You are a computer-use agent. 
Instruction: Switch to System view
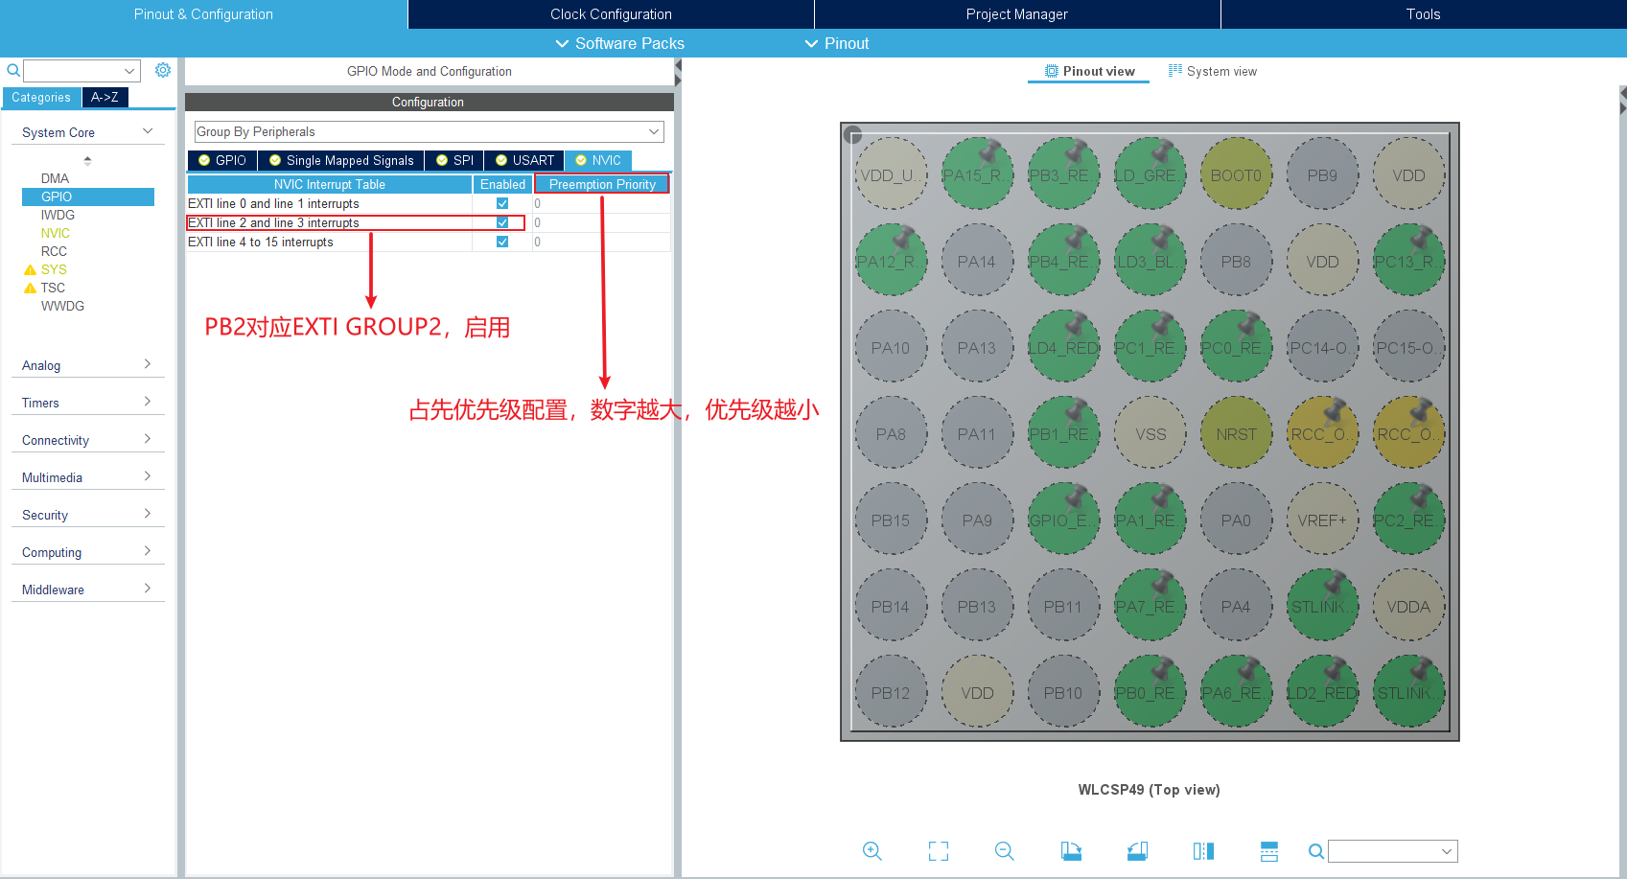pyautogui.click(x=1213, y=71)
